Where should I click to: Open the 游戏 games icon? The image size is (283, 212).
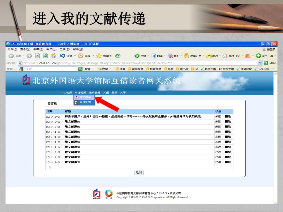pos(209,56)
